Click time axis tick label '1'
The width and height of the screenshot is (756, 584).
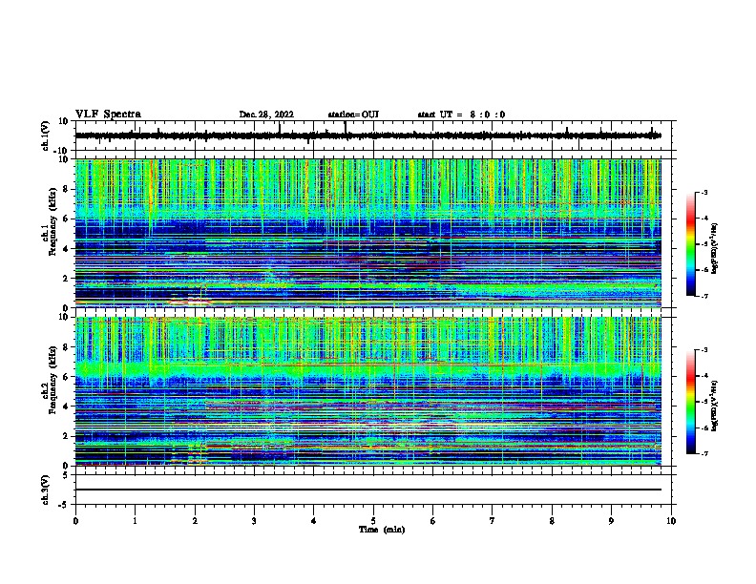135,521
